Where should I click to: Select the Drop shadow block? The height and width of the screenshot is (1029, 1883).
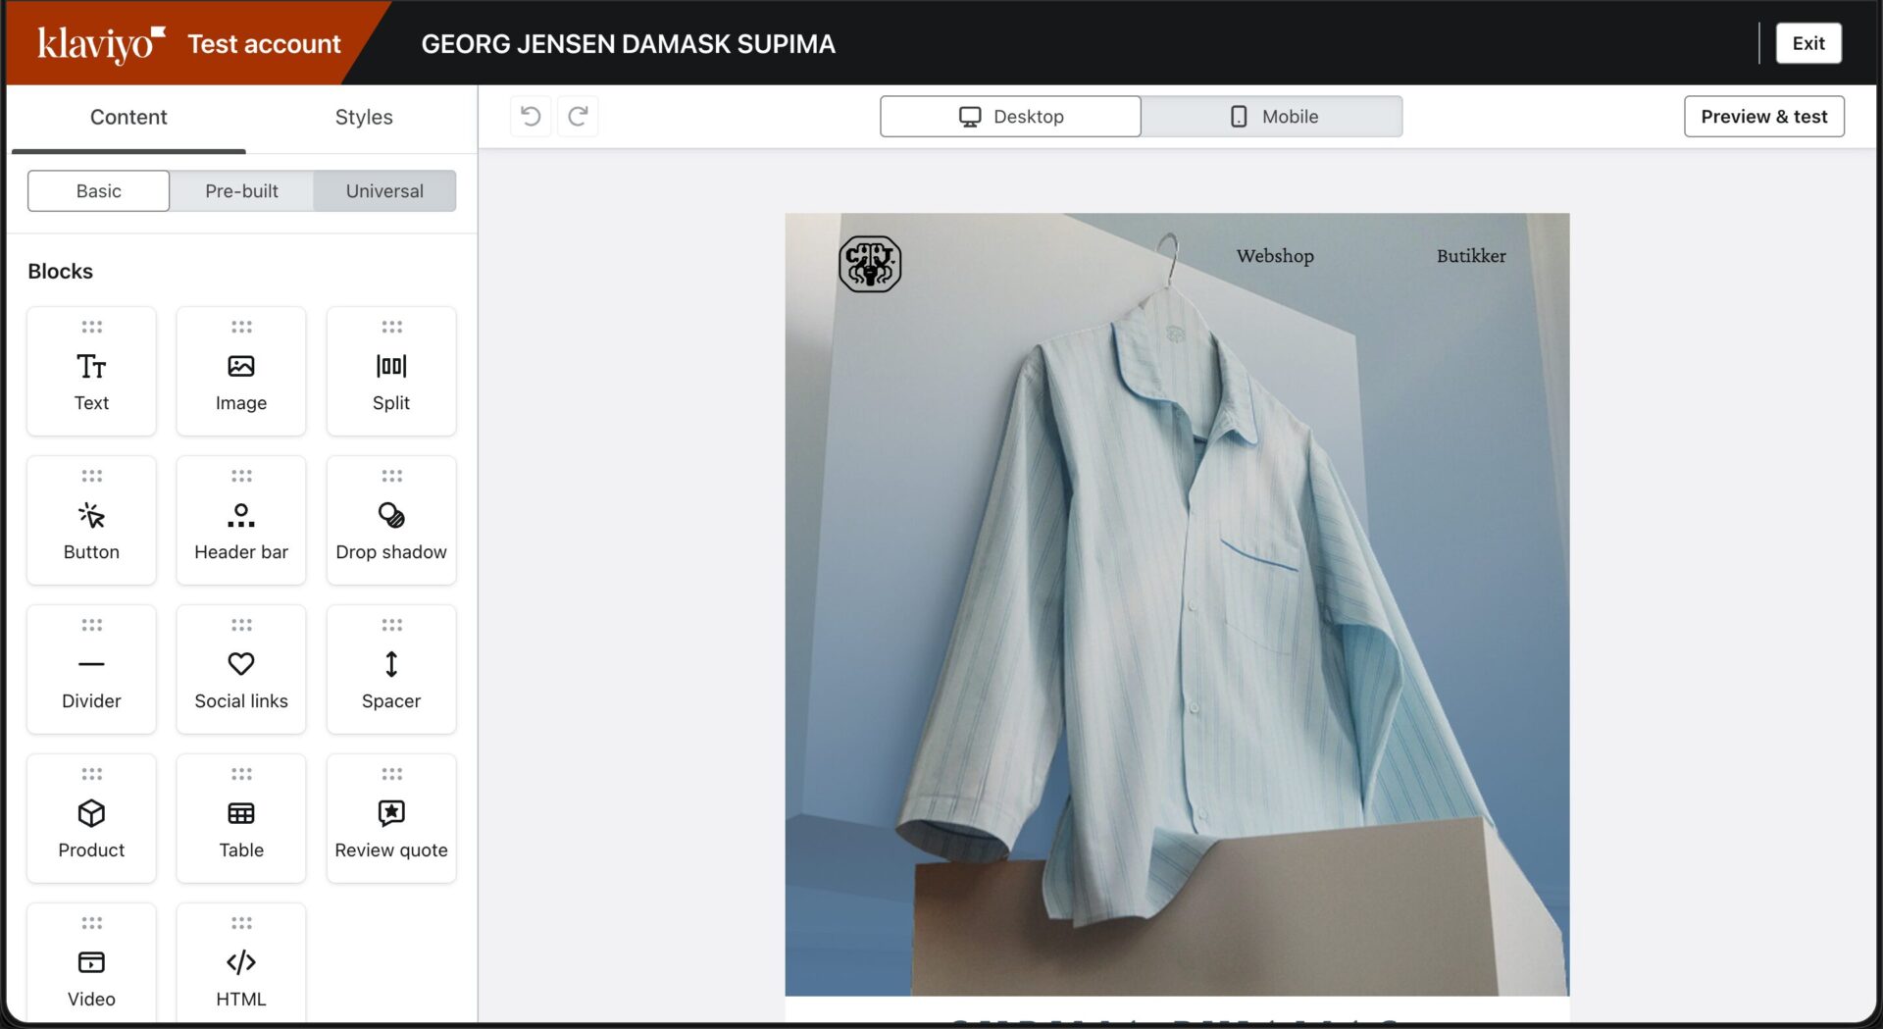[391, 521]
